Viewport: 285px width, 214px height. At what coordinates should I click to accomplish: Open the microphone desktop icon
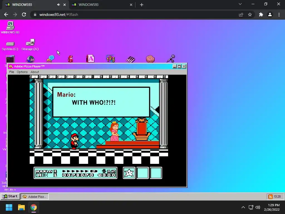pos(171,59)
